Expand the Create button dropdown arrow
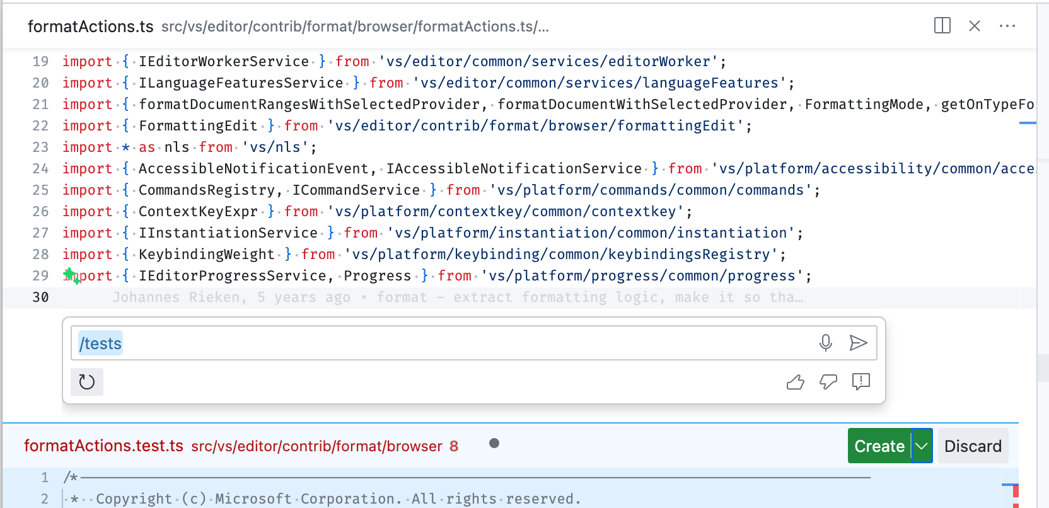This screenshot has width=1049, height=508. tap(922, 446)
